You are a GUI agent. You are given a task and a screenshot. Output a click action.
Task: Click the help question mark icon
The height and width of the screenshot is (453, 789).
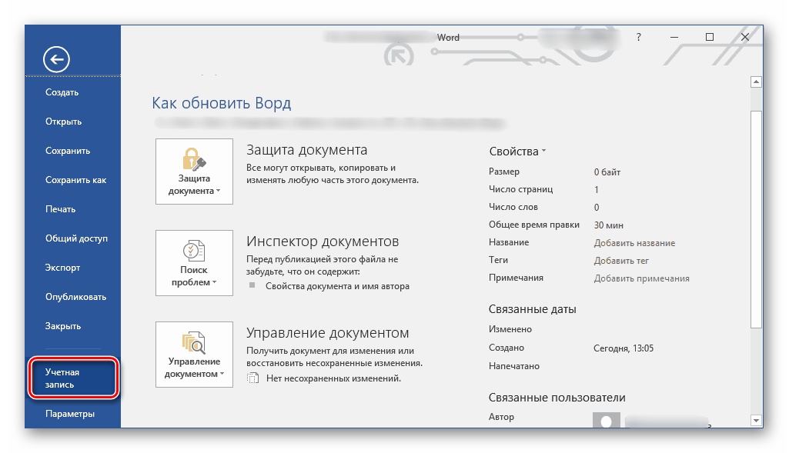pyautogui.click(x=639, y=37)
